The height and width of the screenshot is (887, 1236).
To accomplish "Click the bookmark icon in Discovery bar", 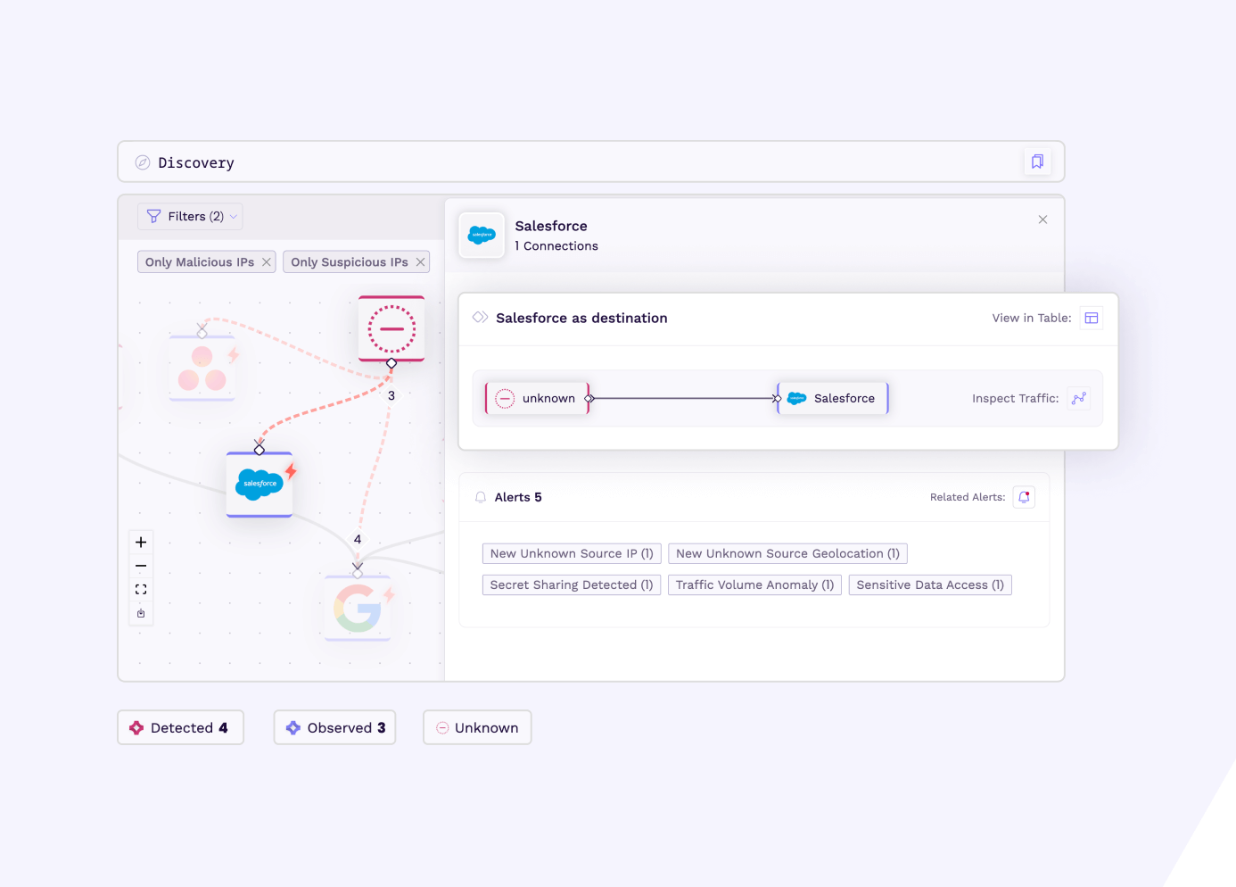I will coord(1037,162).
